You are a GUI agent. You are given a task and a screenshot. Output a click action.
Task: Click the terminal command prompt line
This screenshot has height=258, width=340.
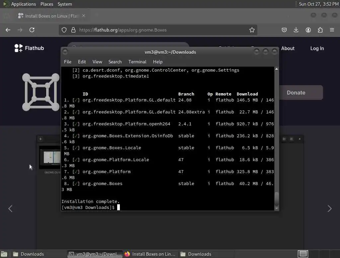pyautogui.click(x=91, y=207)
